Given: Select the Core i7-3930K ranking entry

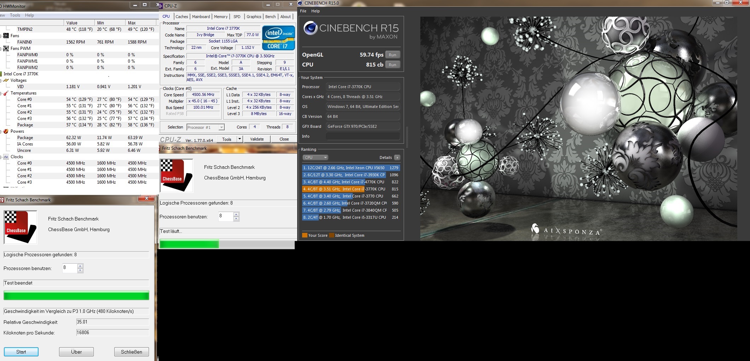Looking at the screenshot, I should [351, 175].
